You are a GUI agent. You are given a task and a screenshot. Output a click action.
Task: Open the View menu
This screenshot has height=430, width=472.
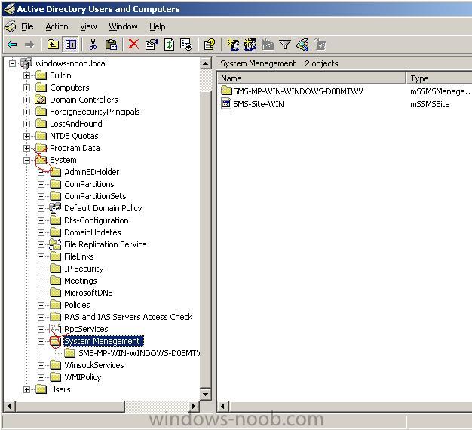88,26
